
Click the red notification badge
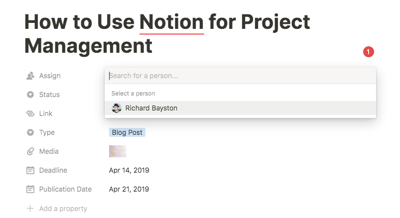tap(368, 52)
